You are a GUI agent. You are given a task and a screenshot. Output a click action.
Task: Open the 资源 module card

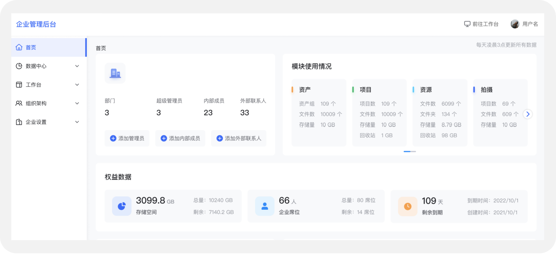pos(440,113)
